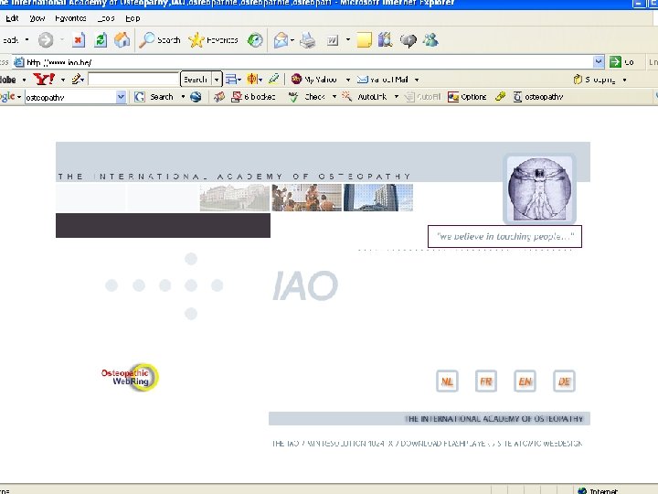Click the Edit with Word icon
Screen dimensions: 658x494
pyautogui.click(x=333, y=40)
